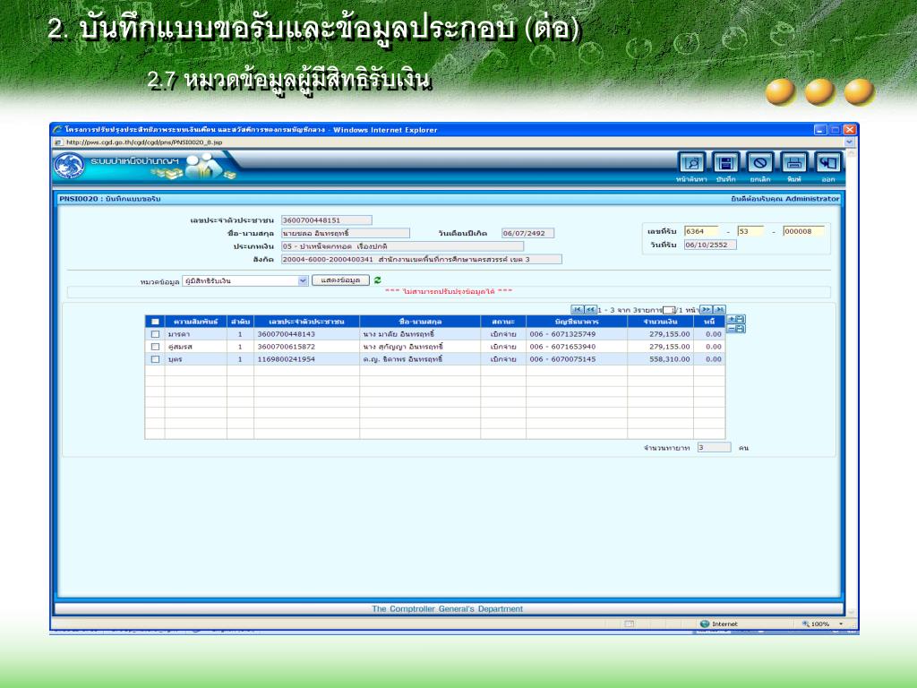This screenshot has height=688, width=917.
Task: Click the เลขประจำตัวประชาชน field 3600700448151
Action: pos(326,220)
